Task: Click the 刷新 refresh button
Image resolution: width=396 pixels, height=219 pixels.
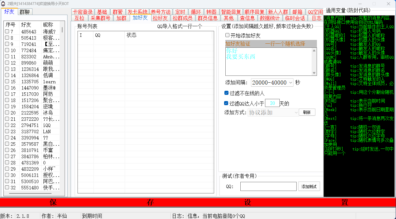Action: pyautogui.click(x=307, y=113)
